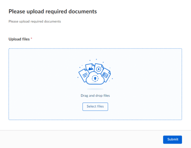Click the Upload files field label

(x=19, y=39)
